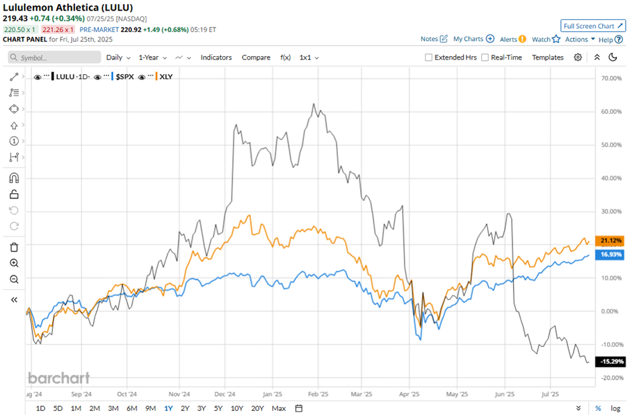Select the Max time range
The height and width of the screenshot is (415, 629).
[x=279, y=408]
